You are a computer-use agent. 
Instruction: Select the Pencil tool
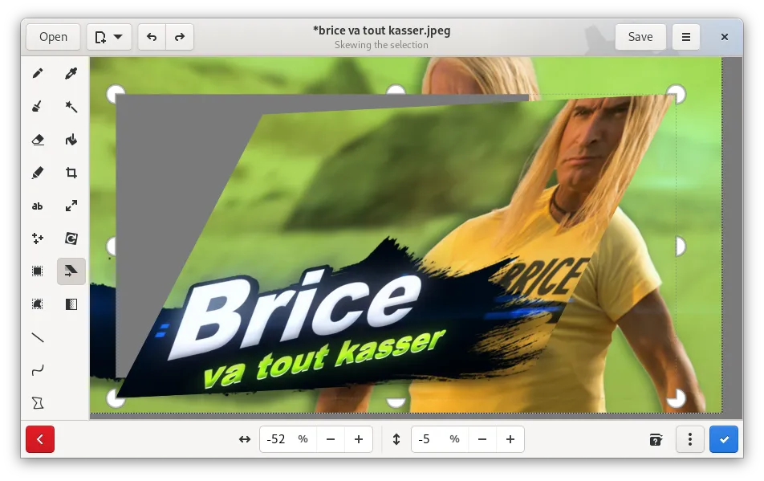click(38, 74)
